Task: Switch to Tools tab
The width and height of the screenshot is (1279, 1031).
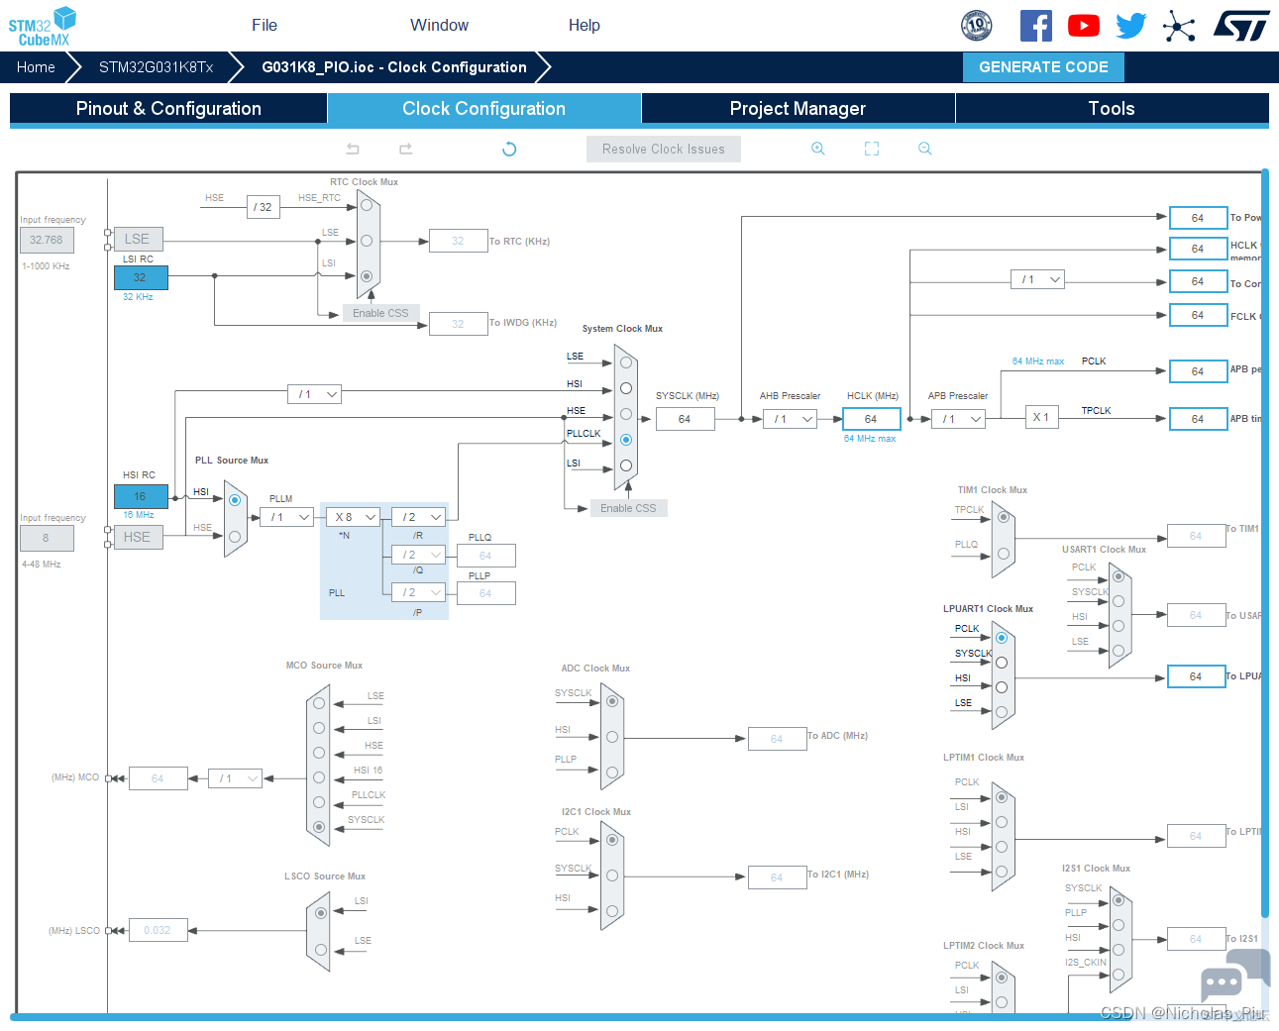Action: (x=1113, y=109)
